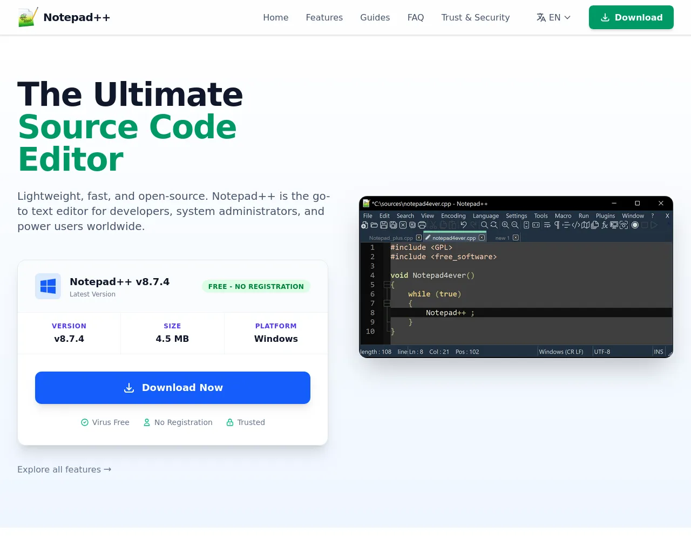Click the 4.5 MB size value
Viewport: 691px width, 553px height.
click(x=172, y=339)
